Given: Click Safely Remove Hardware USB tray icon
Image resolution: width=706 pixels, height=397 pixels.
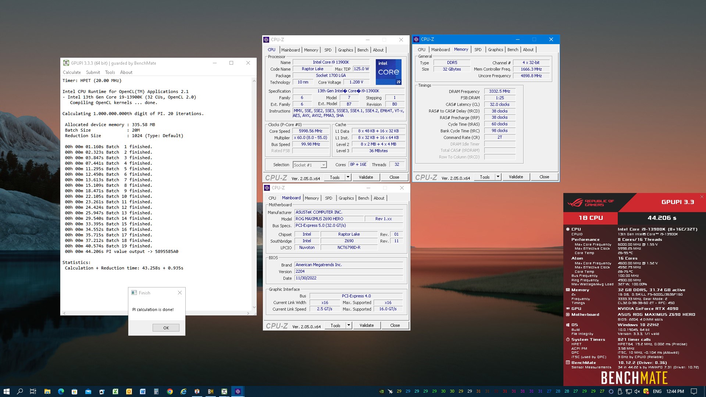Looking at the screenshot, I should [620, 391].
